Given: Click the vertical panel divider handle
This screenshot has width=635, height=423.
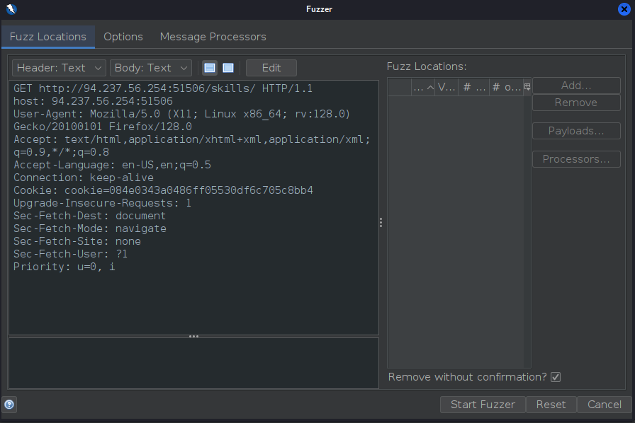Looking at the screenshot, I should click(x=381, y=222).
